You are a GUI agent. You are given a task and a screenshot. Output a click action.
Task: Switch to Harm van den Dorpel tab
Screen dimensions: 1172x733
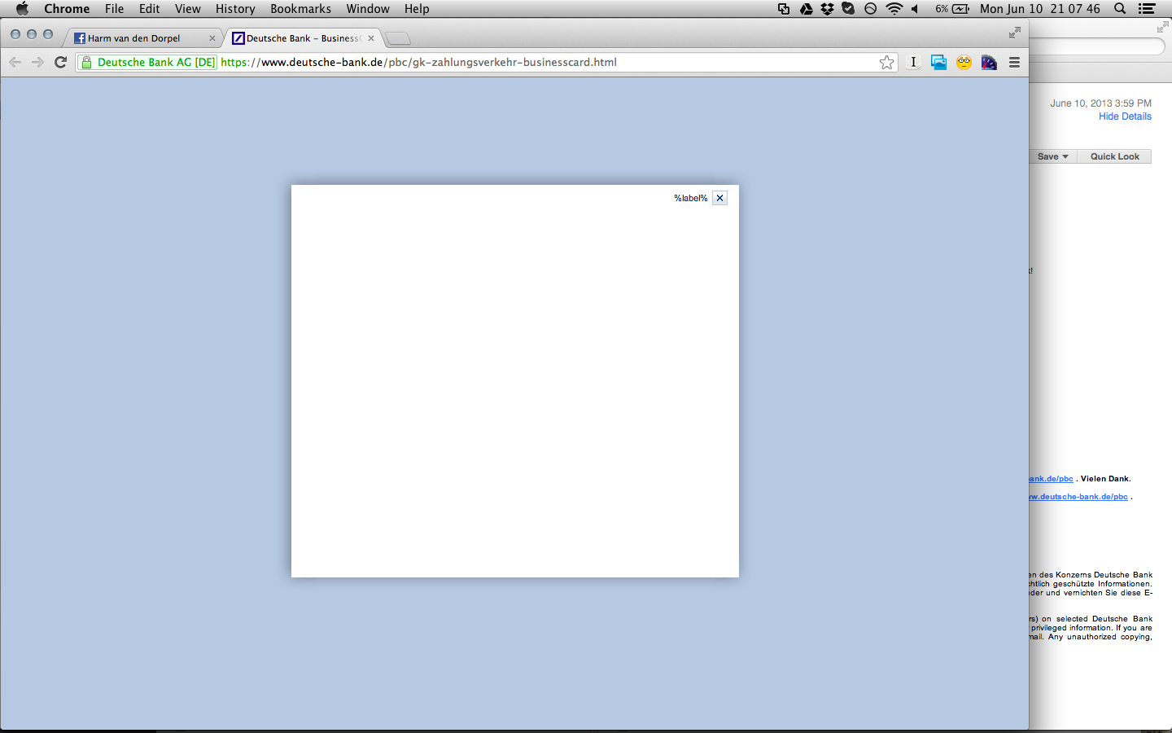coord(134,38)
